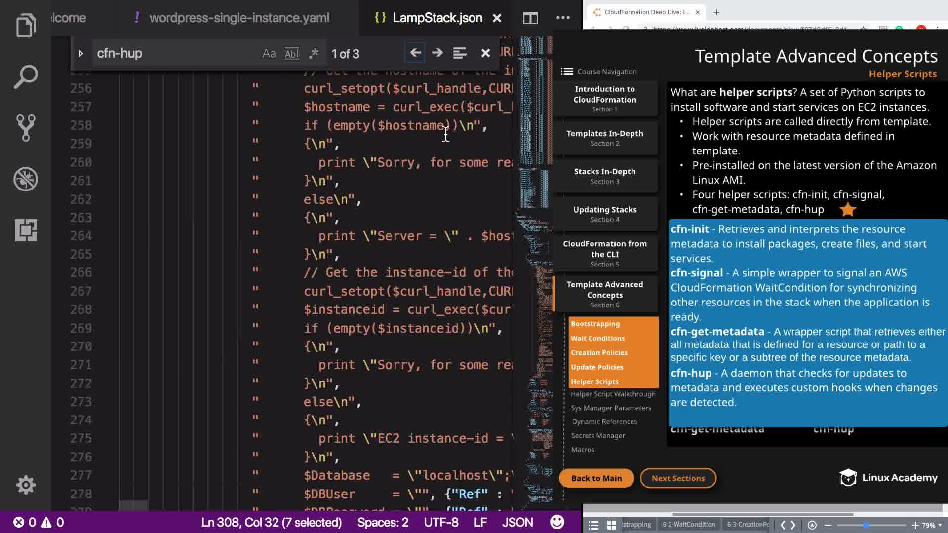This screenshot has height=533, width=948.
Task: Open the Debug sidebar icon
Action: pyautogui.click(x=26, y=179)
